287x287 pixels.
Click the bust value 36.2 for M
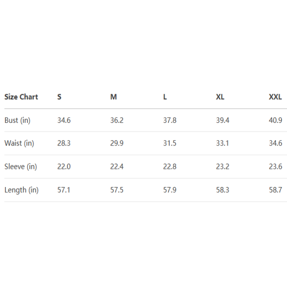point(117,121)
